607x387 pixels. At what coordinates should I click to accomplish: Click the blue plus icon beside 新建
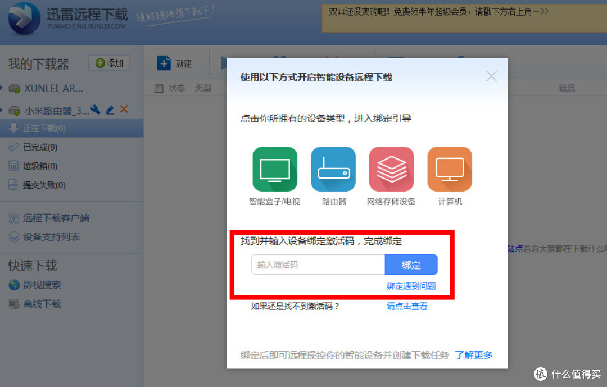[x=164, y=63]
